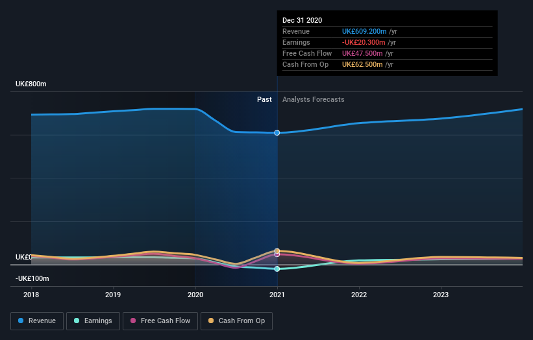533x340 pixels.
Task: Toggle the Earnings legend button
Action: coord(93,321)
